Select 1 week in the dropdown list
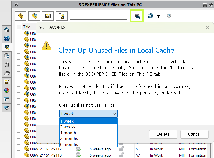The image size is (214, 158). point(88,121)
